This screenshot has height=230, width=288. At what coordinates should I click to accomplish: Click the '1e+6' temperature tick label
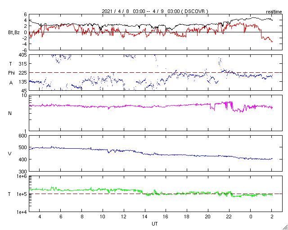click(22, 176)
